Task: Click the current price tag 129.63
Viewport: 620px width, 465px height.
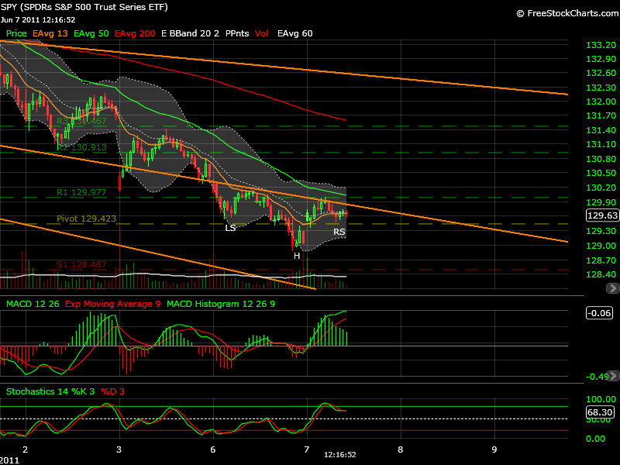Action: (x=601, y=216)
